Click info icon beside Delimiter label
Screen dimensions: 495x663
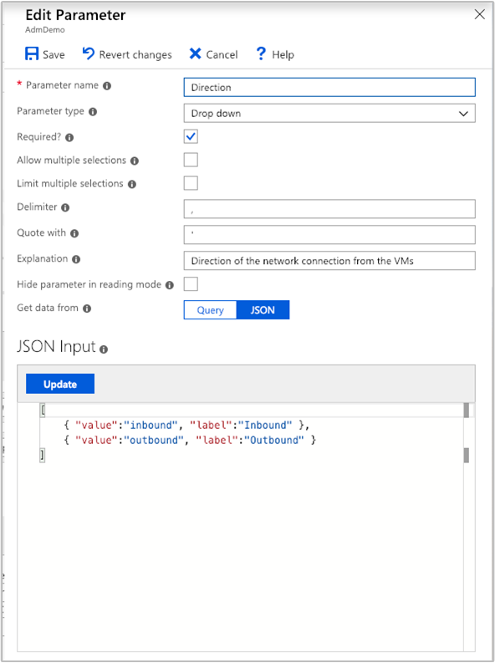click(65, 207)
